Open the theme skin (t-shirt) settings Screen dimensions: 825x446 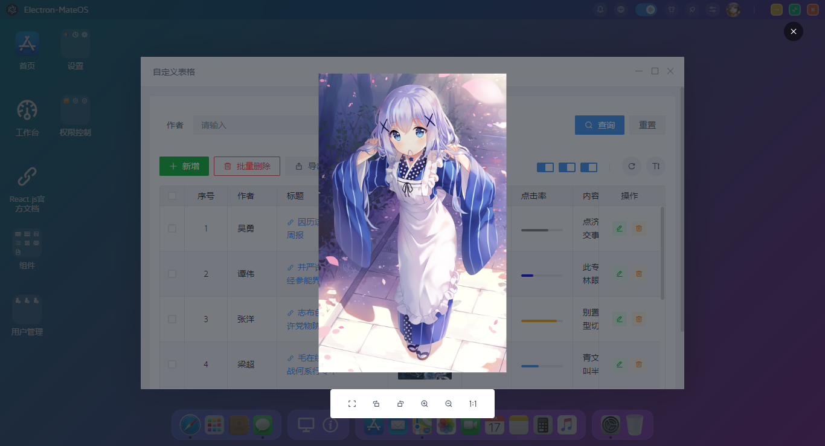(671, 10)
